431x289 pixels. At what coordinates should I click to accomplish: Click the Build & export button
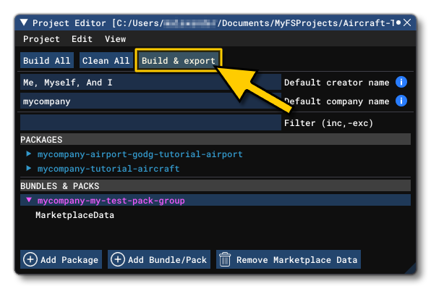pos(179,60)
